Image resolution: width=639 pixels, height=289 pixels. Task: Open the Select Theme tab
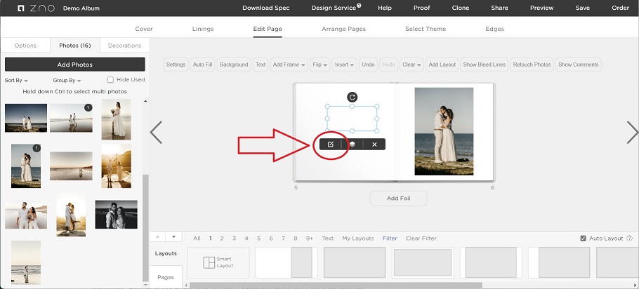click(x=426, y=29)
